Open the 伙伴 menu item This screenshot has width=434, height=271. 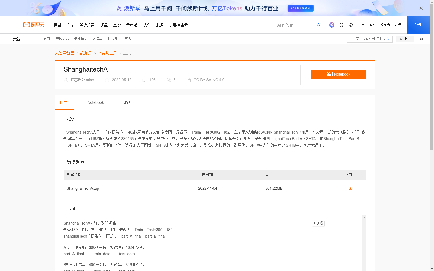147,25
